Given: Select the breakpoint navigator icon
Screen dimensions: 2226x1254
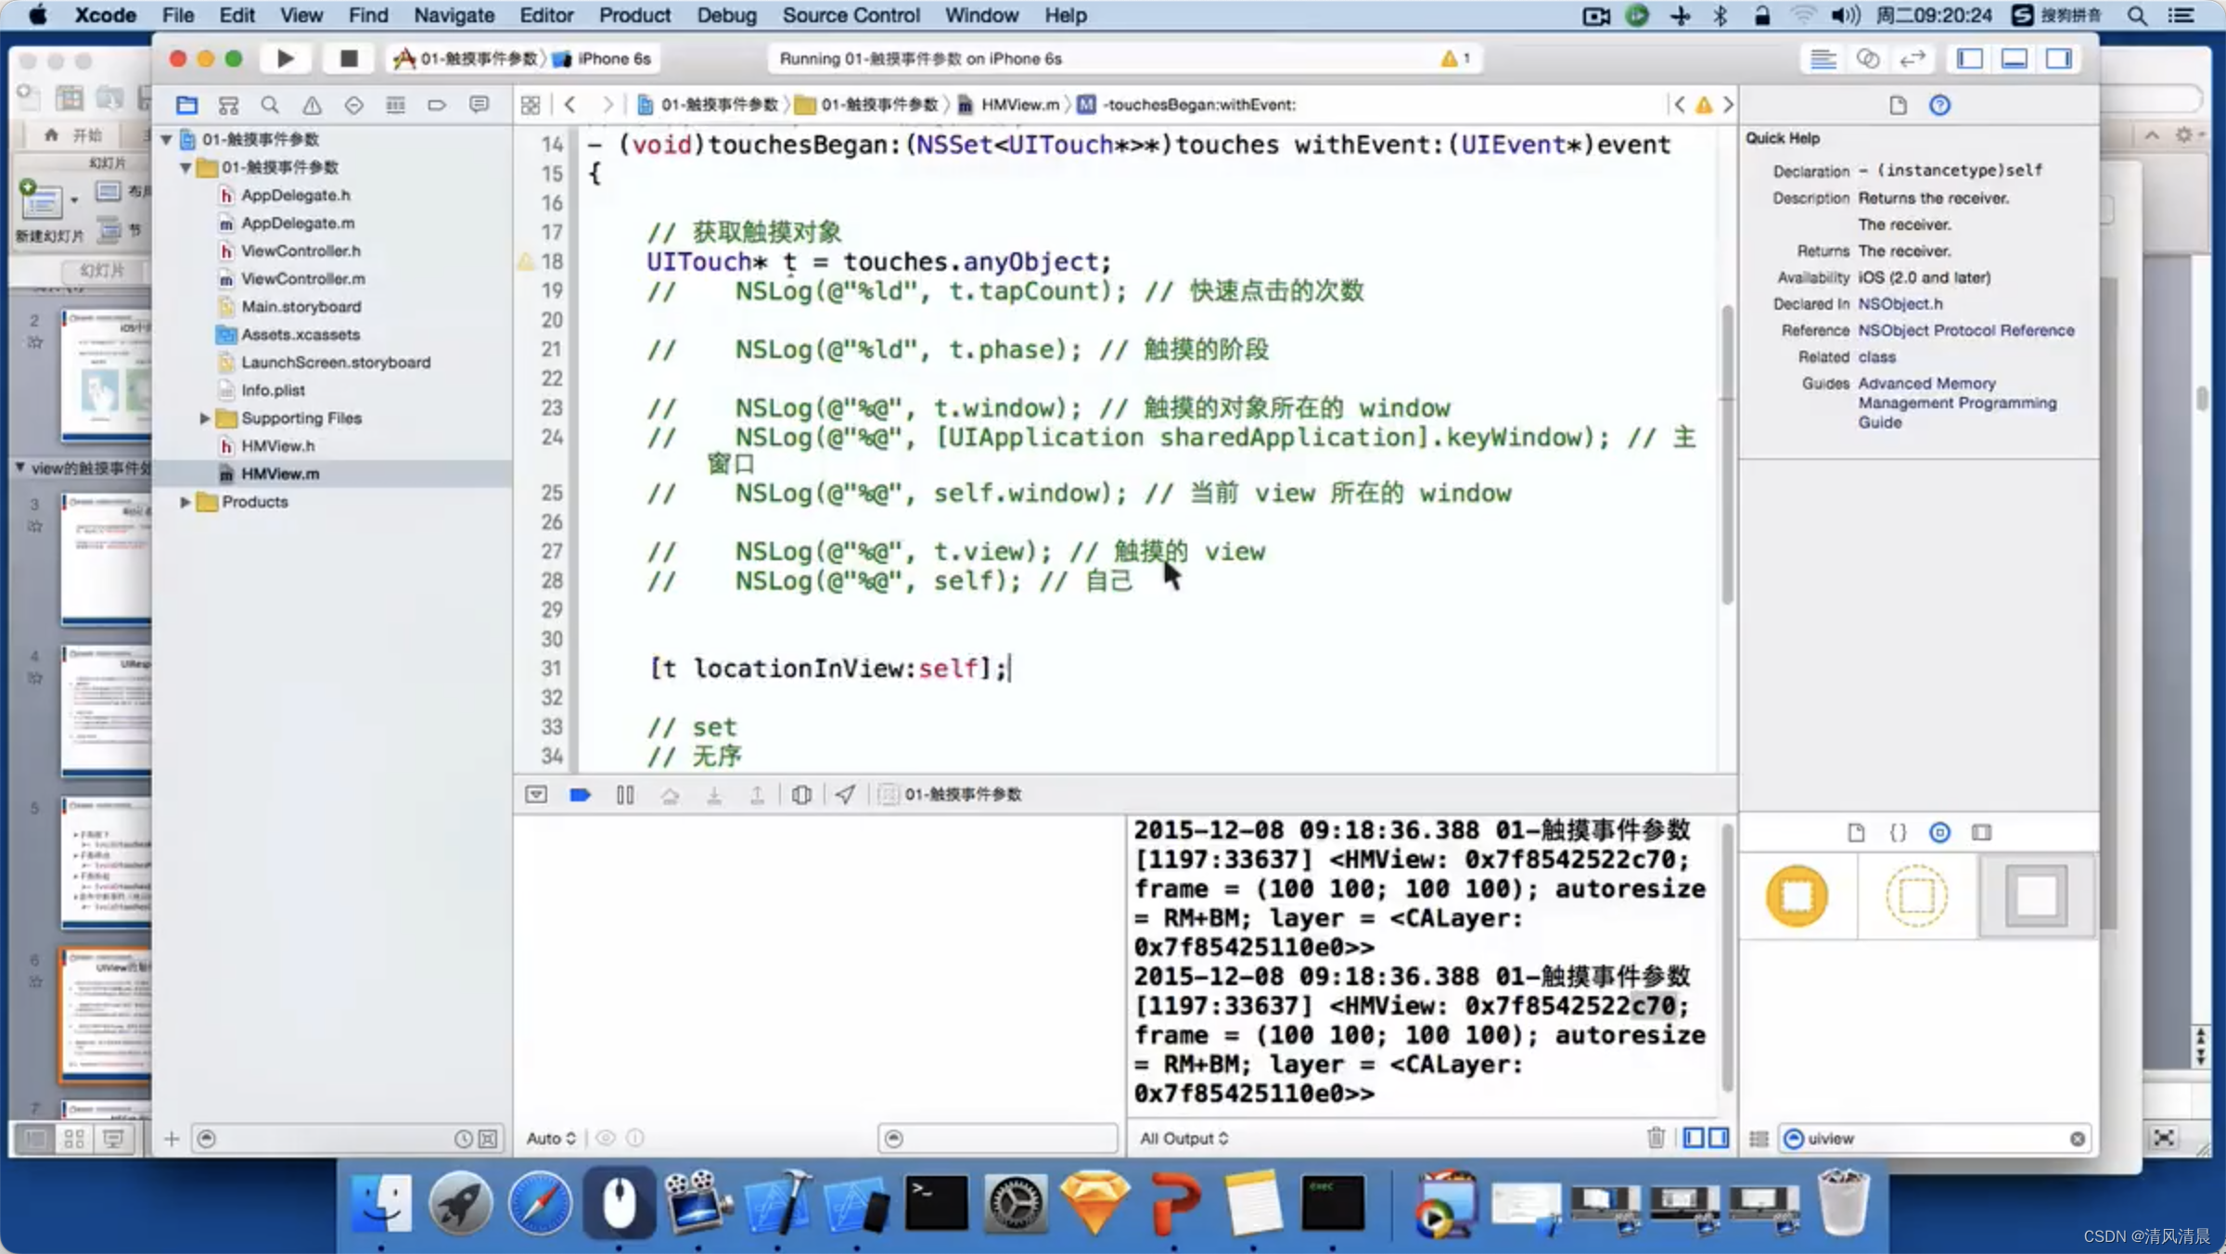Looking at the screenshot, I should pyautogui.click(x=432, y=104).
